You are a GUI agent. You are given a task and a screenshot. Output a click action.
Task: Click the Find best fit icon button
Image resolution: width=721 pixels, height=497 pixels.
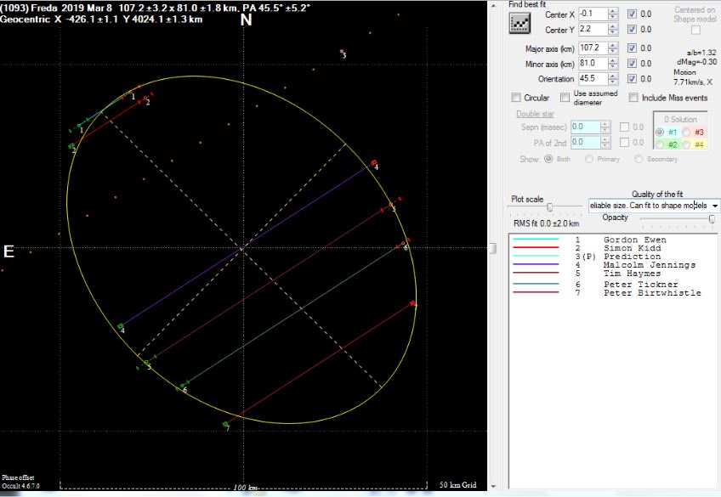tap(519, 23)
